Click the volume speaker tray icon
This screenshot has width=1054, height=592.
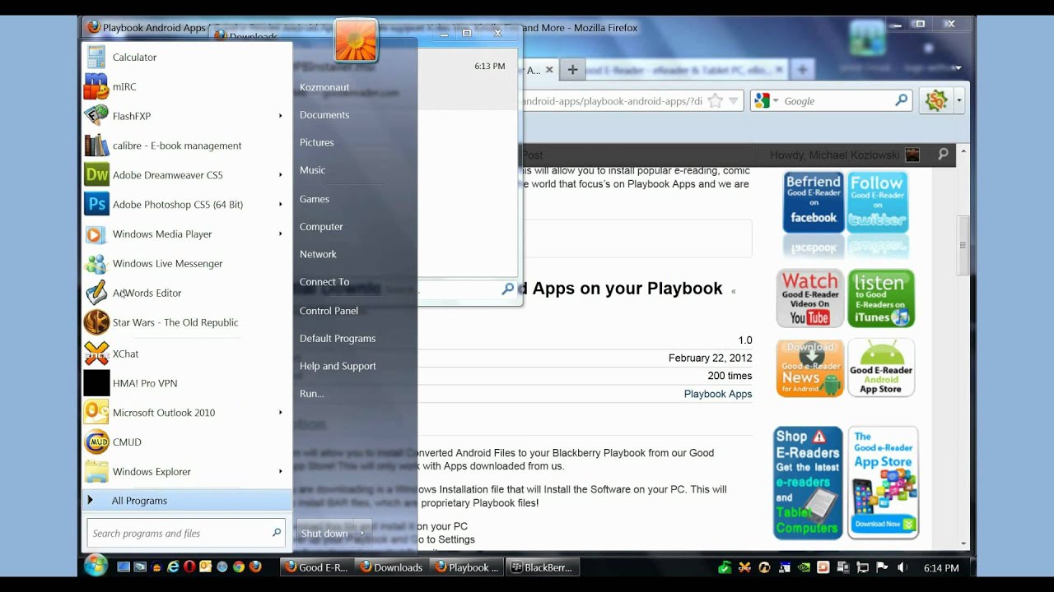[x=902, y=567]
